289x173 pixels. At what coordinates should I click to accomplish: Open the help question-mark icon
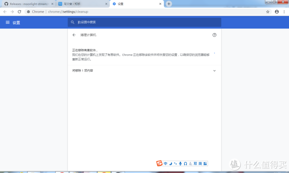point(214,35)
